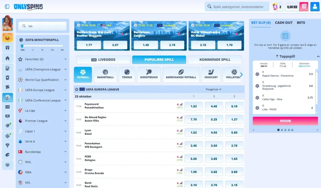Select the Bordtennis sport icon
321x188 pixels.
point(149,75)
